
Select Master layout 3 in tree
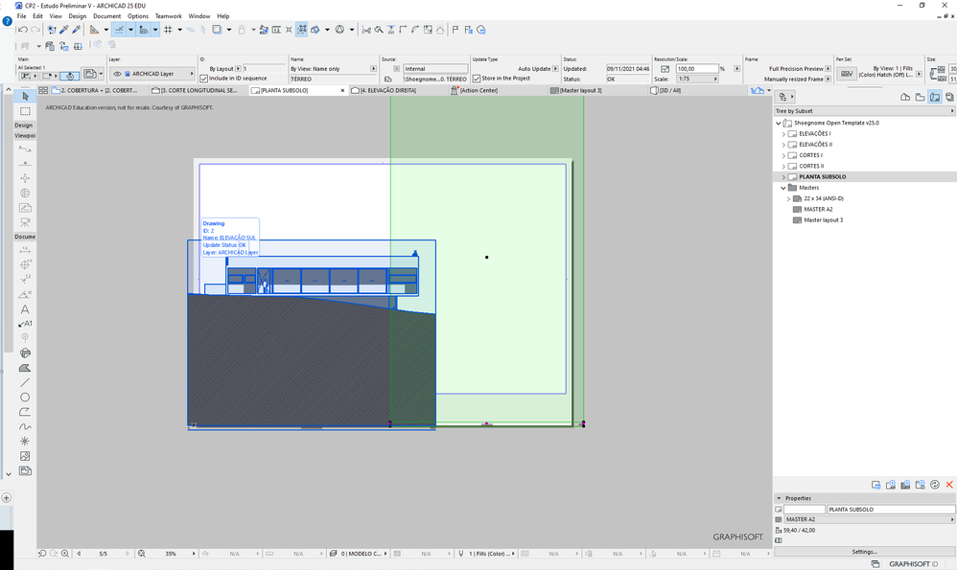[823, 220]
